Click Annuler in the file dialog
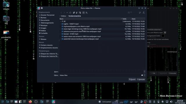Viewport: 186px width, 104px height. coord(141,79)
